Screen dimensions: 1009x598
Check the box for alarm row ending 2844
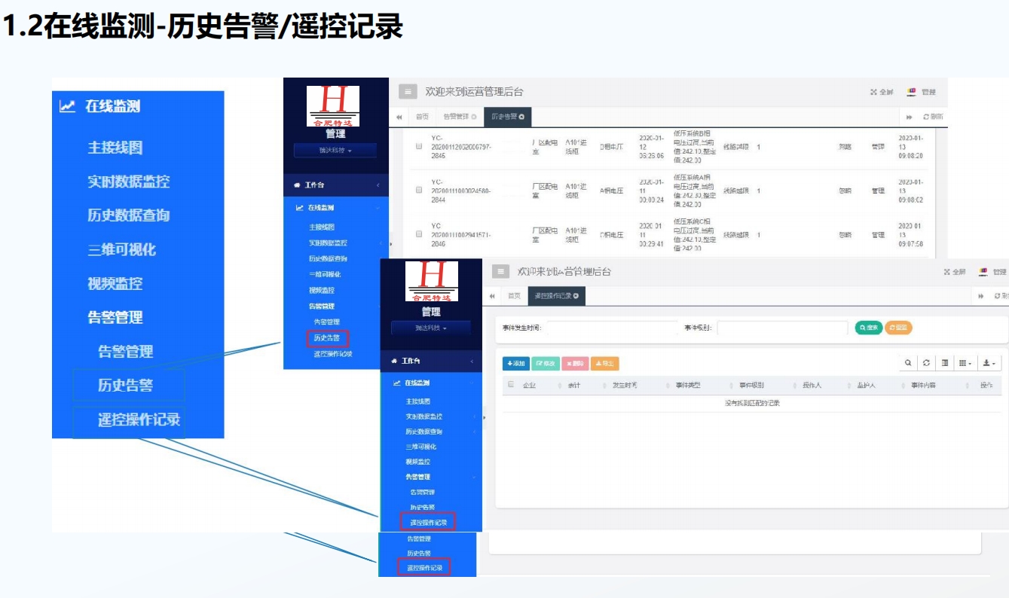pos(419,191)
